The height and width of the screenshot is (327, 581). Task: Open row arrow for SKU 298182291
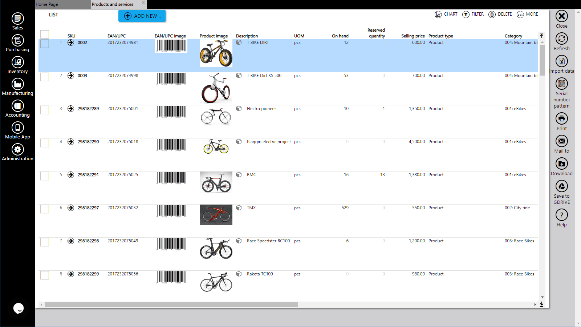point(71,175)
